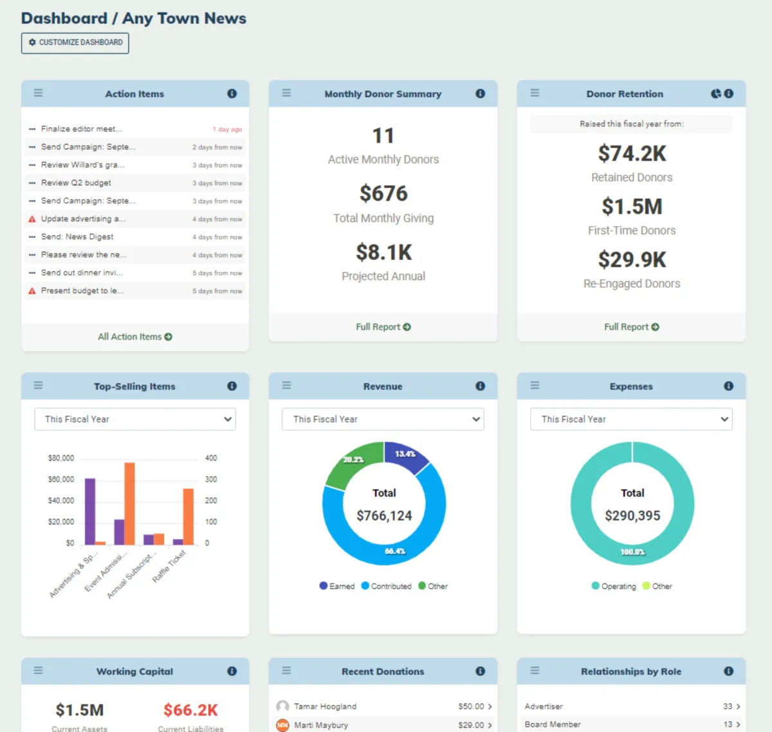Screen dimensions: 772x732
Task: Open the Revenue card handle menu
Action: tap(286, 386)
